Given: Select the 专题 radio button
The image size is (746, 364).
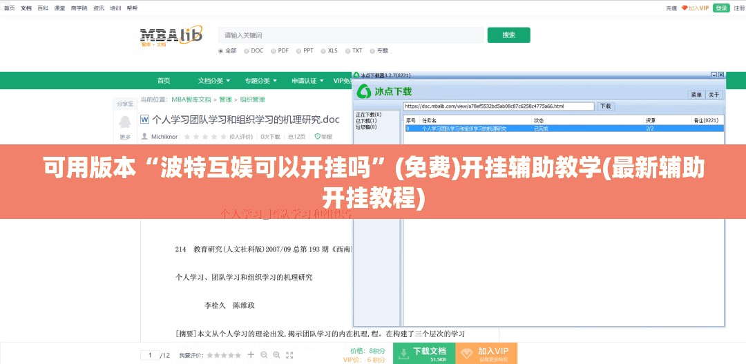Looking at the screenshot, I should (372, 51).
